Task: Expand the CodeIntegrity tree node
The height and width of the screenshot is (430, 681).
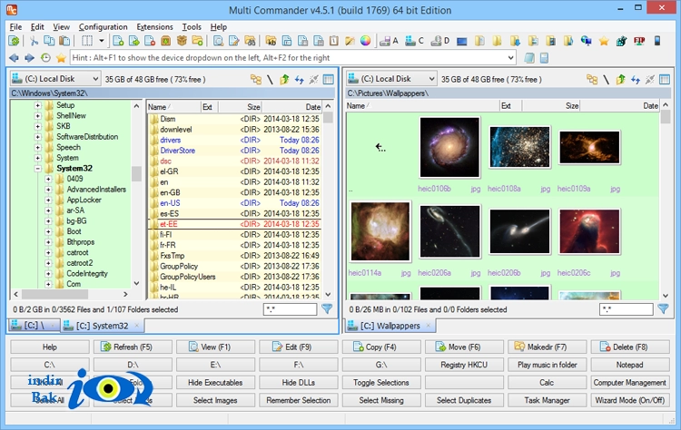Action: 48,274
